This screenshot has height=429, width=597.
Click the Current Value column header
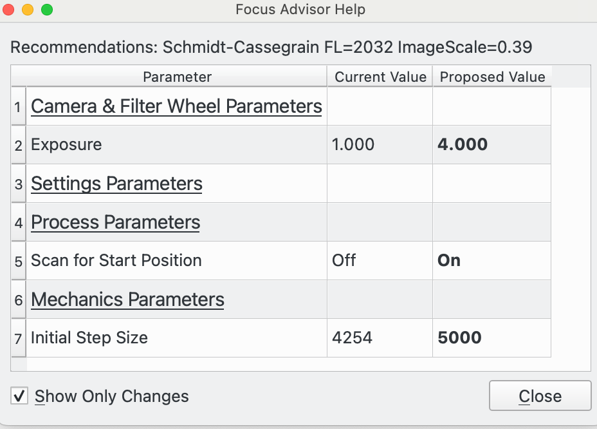pyautogui.click(x=380, y=77)
